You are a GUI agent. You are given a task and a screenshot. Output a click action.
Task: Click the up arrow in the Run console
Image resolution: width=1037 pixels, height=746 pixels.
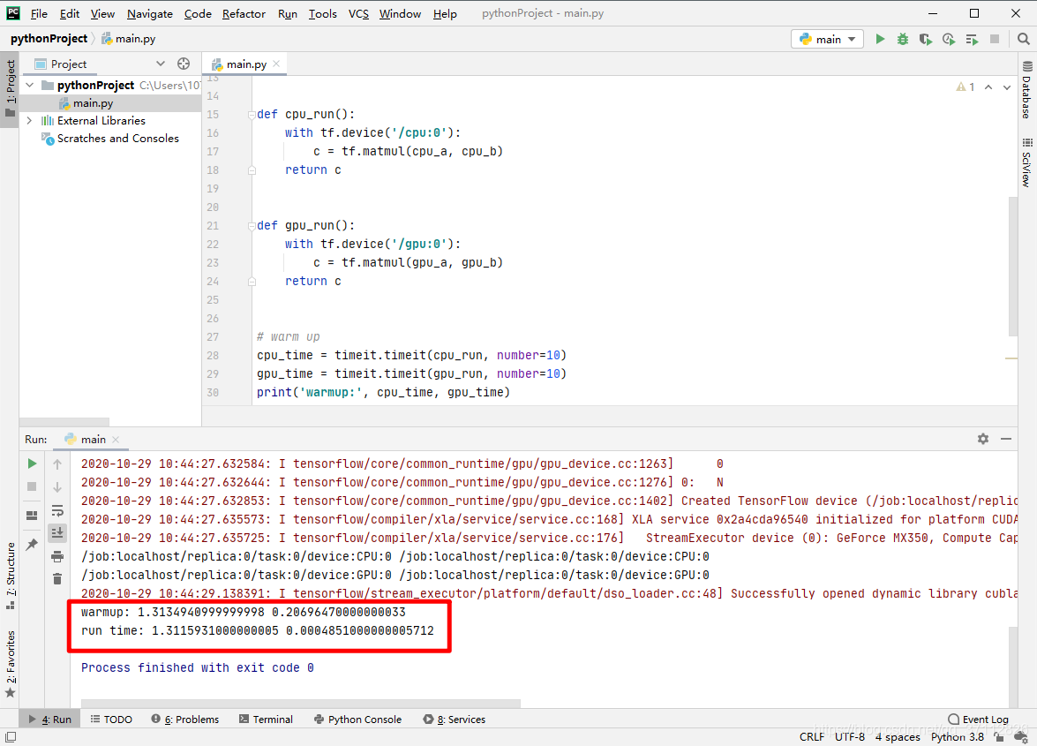[57, 464]
